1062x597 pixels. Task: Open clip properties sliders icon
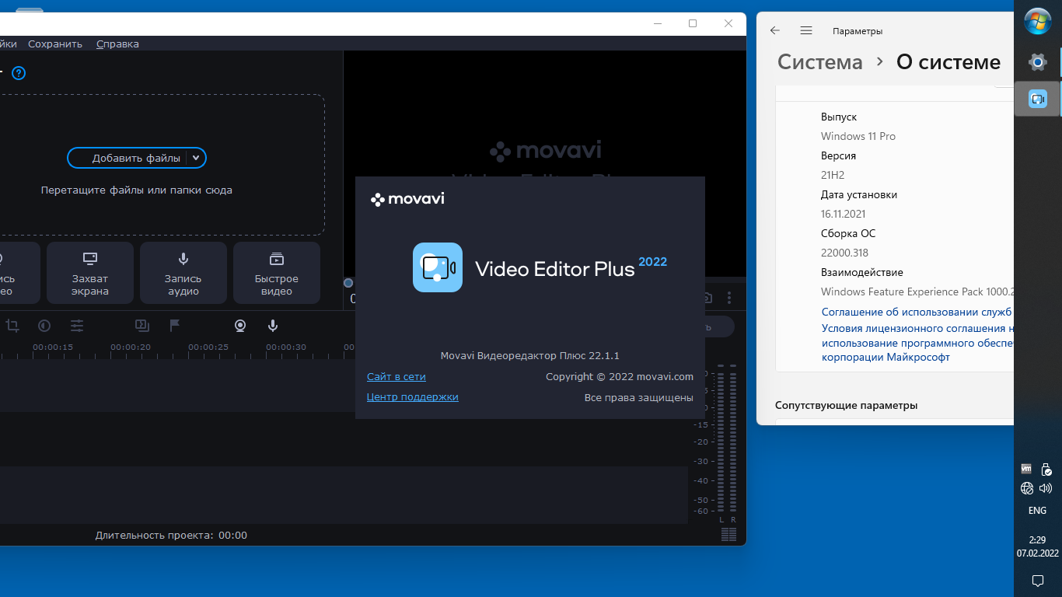pyautogui.click(x=77, y=326)
